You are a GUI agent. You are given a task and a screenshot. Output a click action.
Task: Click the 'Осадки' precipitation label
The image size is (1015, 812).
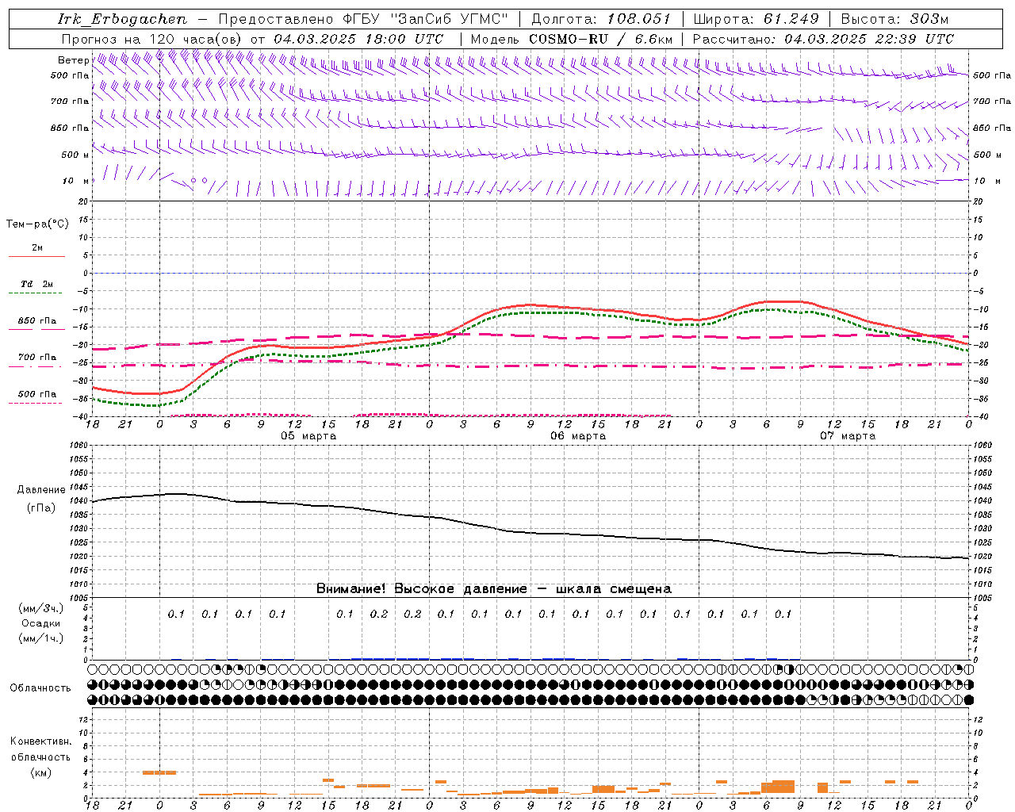40,623
